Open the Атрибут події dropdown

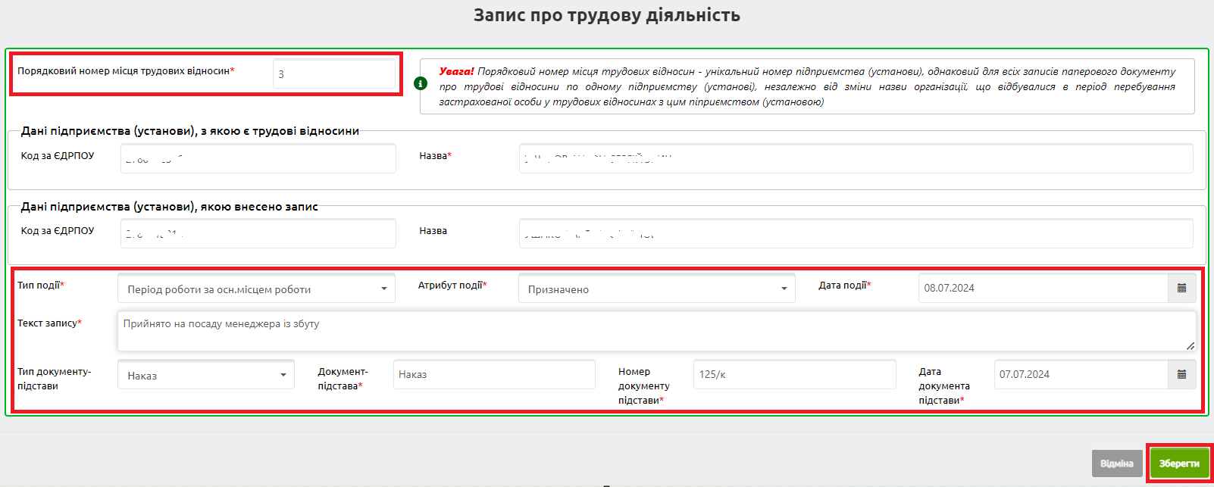click(x=656, y=289)
